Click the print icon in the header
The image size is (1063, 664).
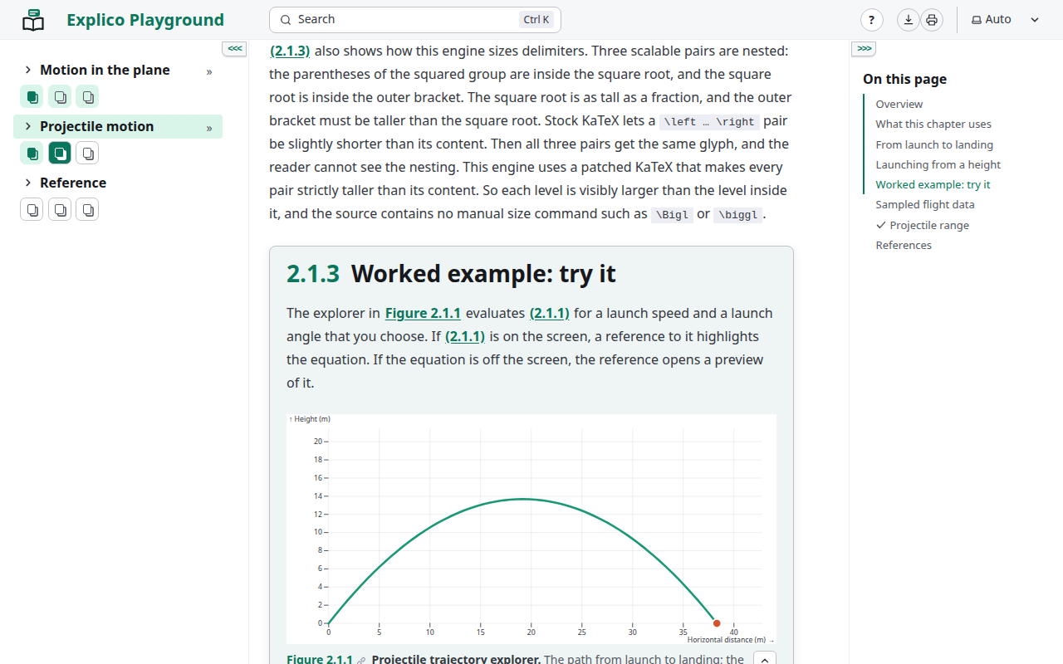pos(932,20)
